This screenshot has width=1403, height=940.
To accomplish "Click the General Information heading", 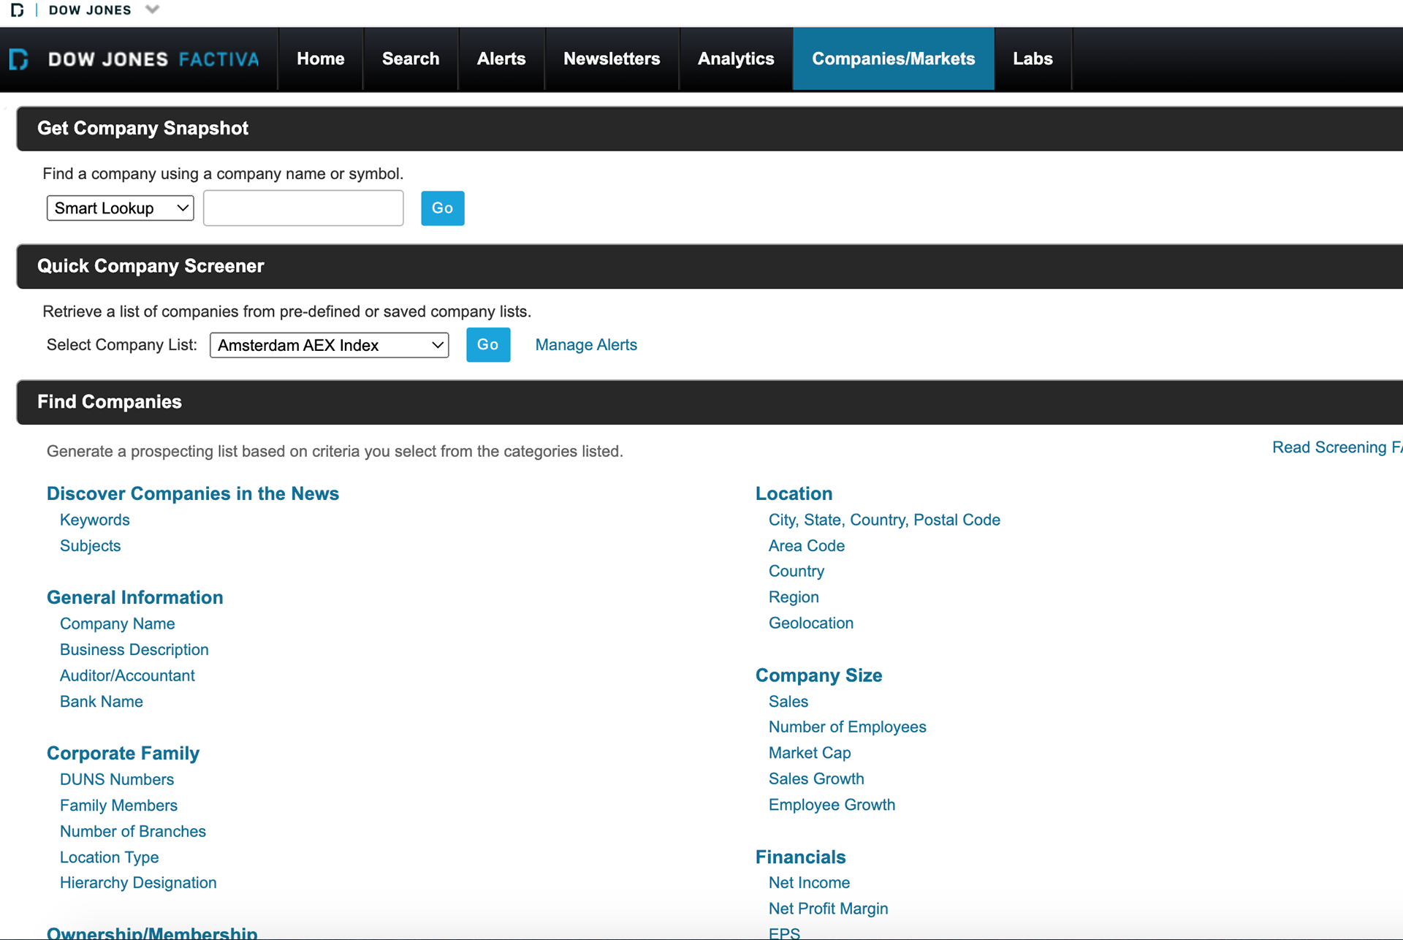I will click(135, 597).
